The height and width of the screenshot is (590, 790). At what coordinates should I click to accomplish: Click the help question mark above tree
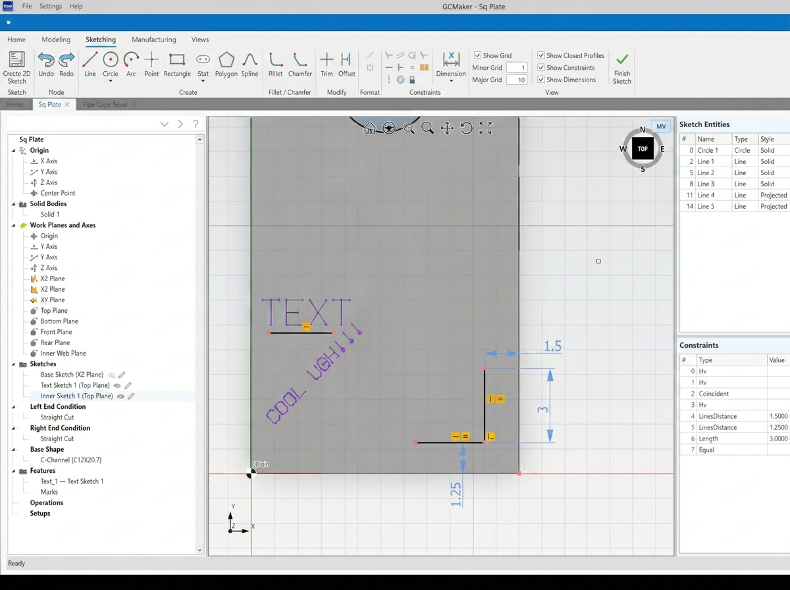point(196,124)
